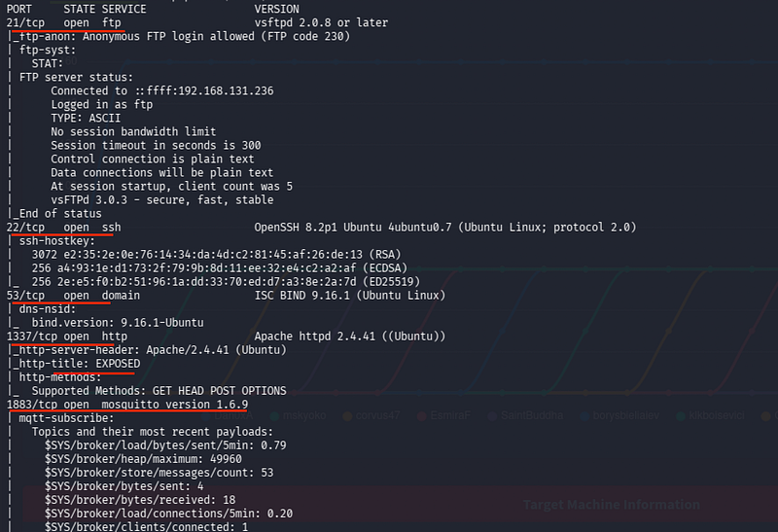Click the Supported Methods GET HEAD POST line
The image size is (778, 532).
click(x=159, y=391)
